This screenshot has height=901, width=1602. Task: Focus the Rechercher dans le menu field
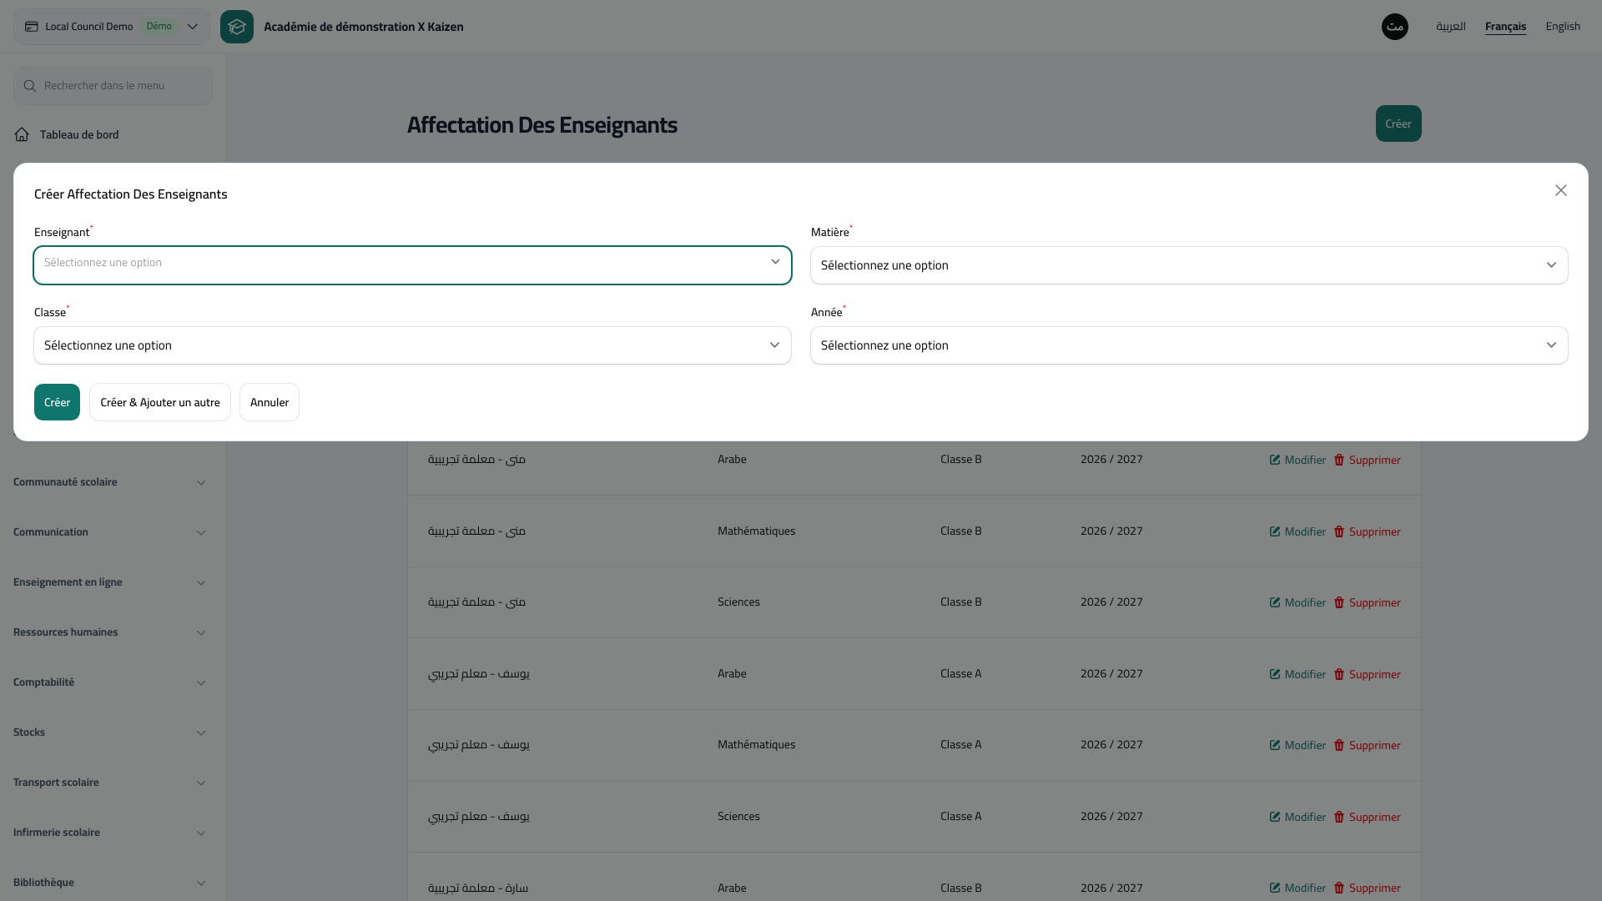(113, 86)
